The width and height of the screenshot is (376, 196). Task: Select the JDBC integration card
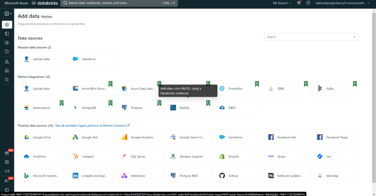[x=286, y=88]
